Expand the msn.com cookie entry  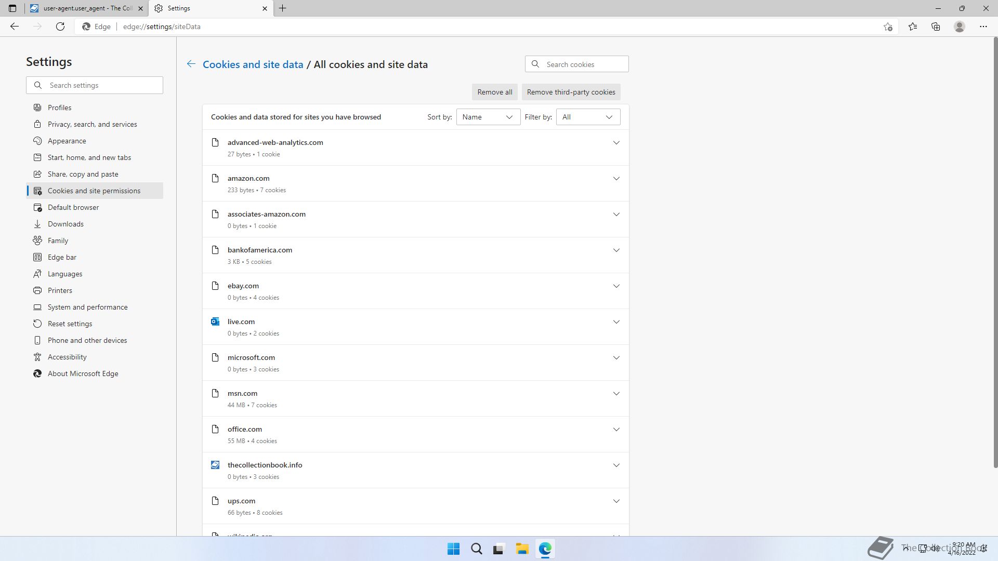(x=616, y=394)
